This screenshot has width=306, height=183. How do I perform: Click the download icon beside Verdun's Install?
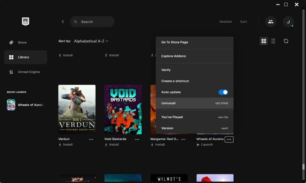[60, 144]
